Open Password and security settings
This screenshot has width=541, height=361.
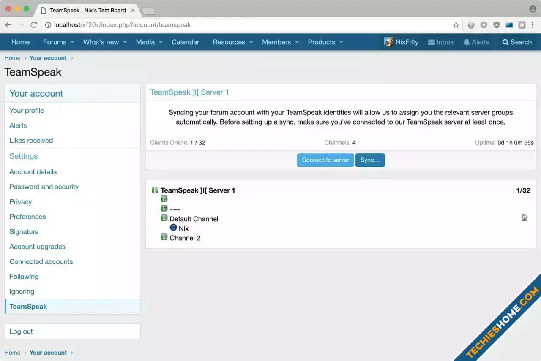(x=72, y=187)
